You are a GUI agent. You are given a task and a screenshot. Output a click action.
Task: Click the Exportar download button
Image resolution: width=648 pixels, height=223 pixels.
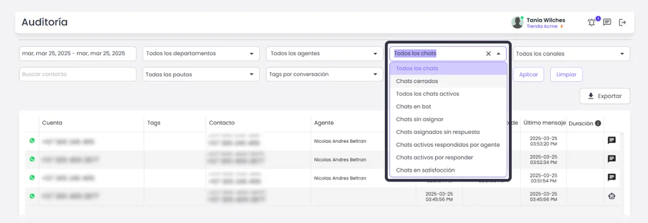pyautogui.click(x=605, y=96)
